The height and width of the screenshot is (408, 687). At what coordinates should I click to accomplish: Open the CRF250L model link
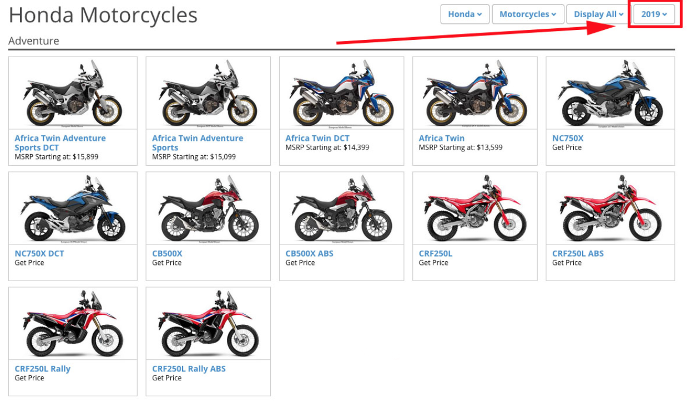pyautogui.click(x=436, y=253)
